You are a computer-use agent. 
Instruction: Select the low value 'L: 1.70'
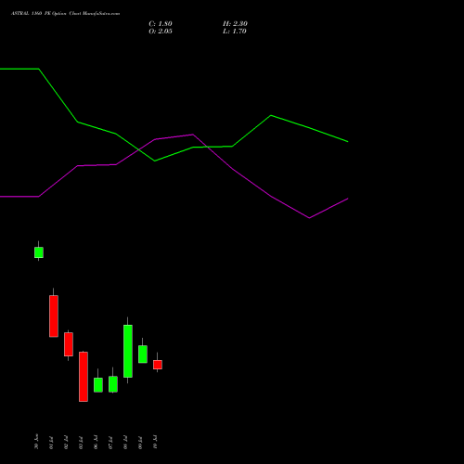point(235,32)
